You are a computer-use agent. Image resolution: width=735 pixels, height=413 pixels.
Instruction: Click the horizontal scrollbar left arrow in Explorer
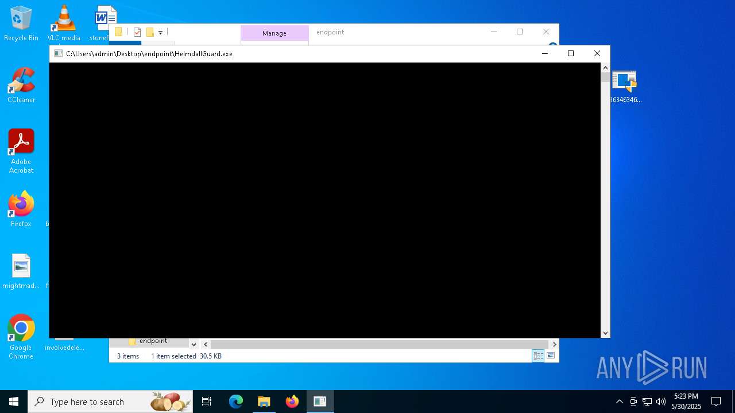pos(206,344)
